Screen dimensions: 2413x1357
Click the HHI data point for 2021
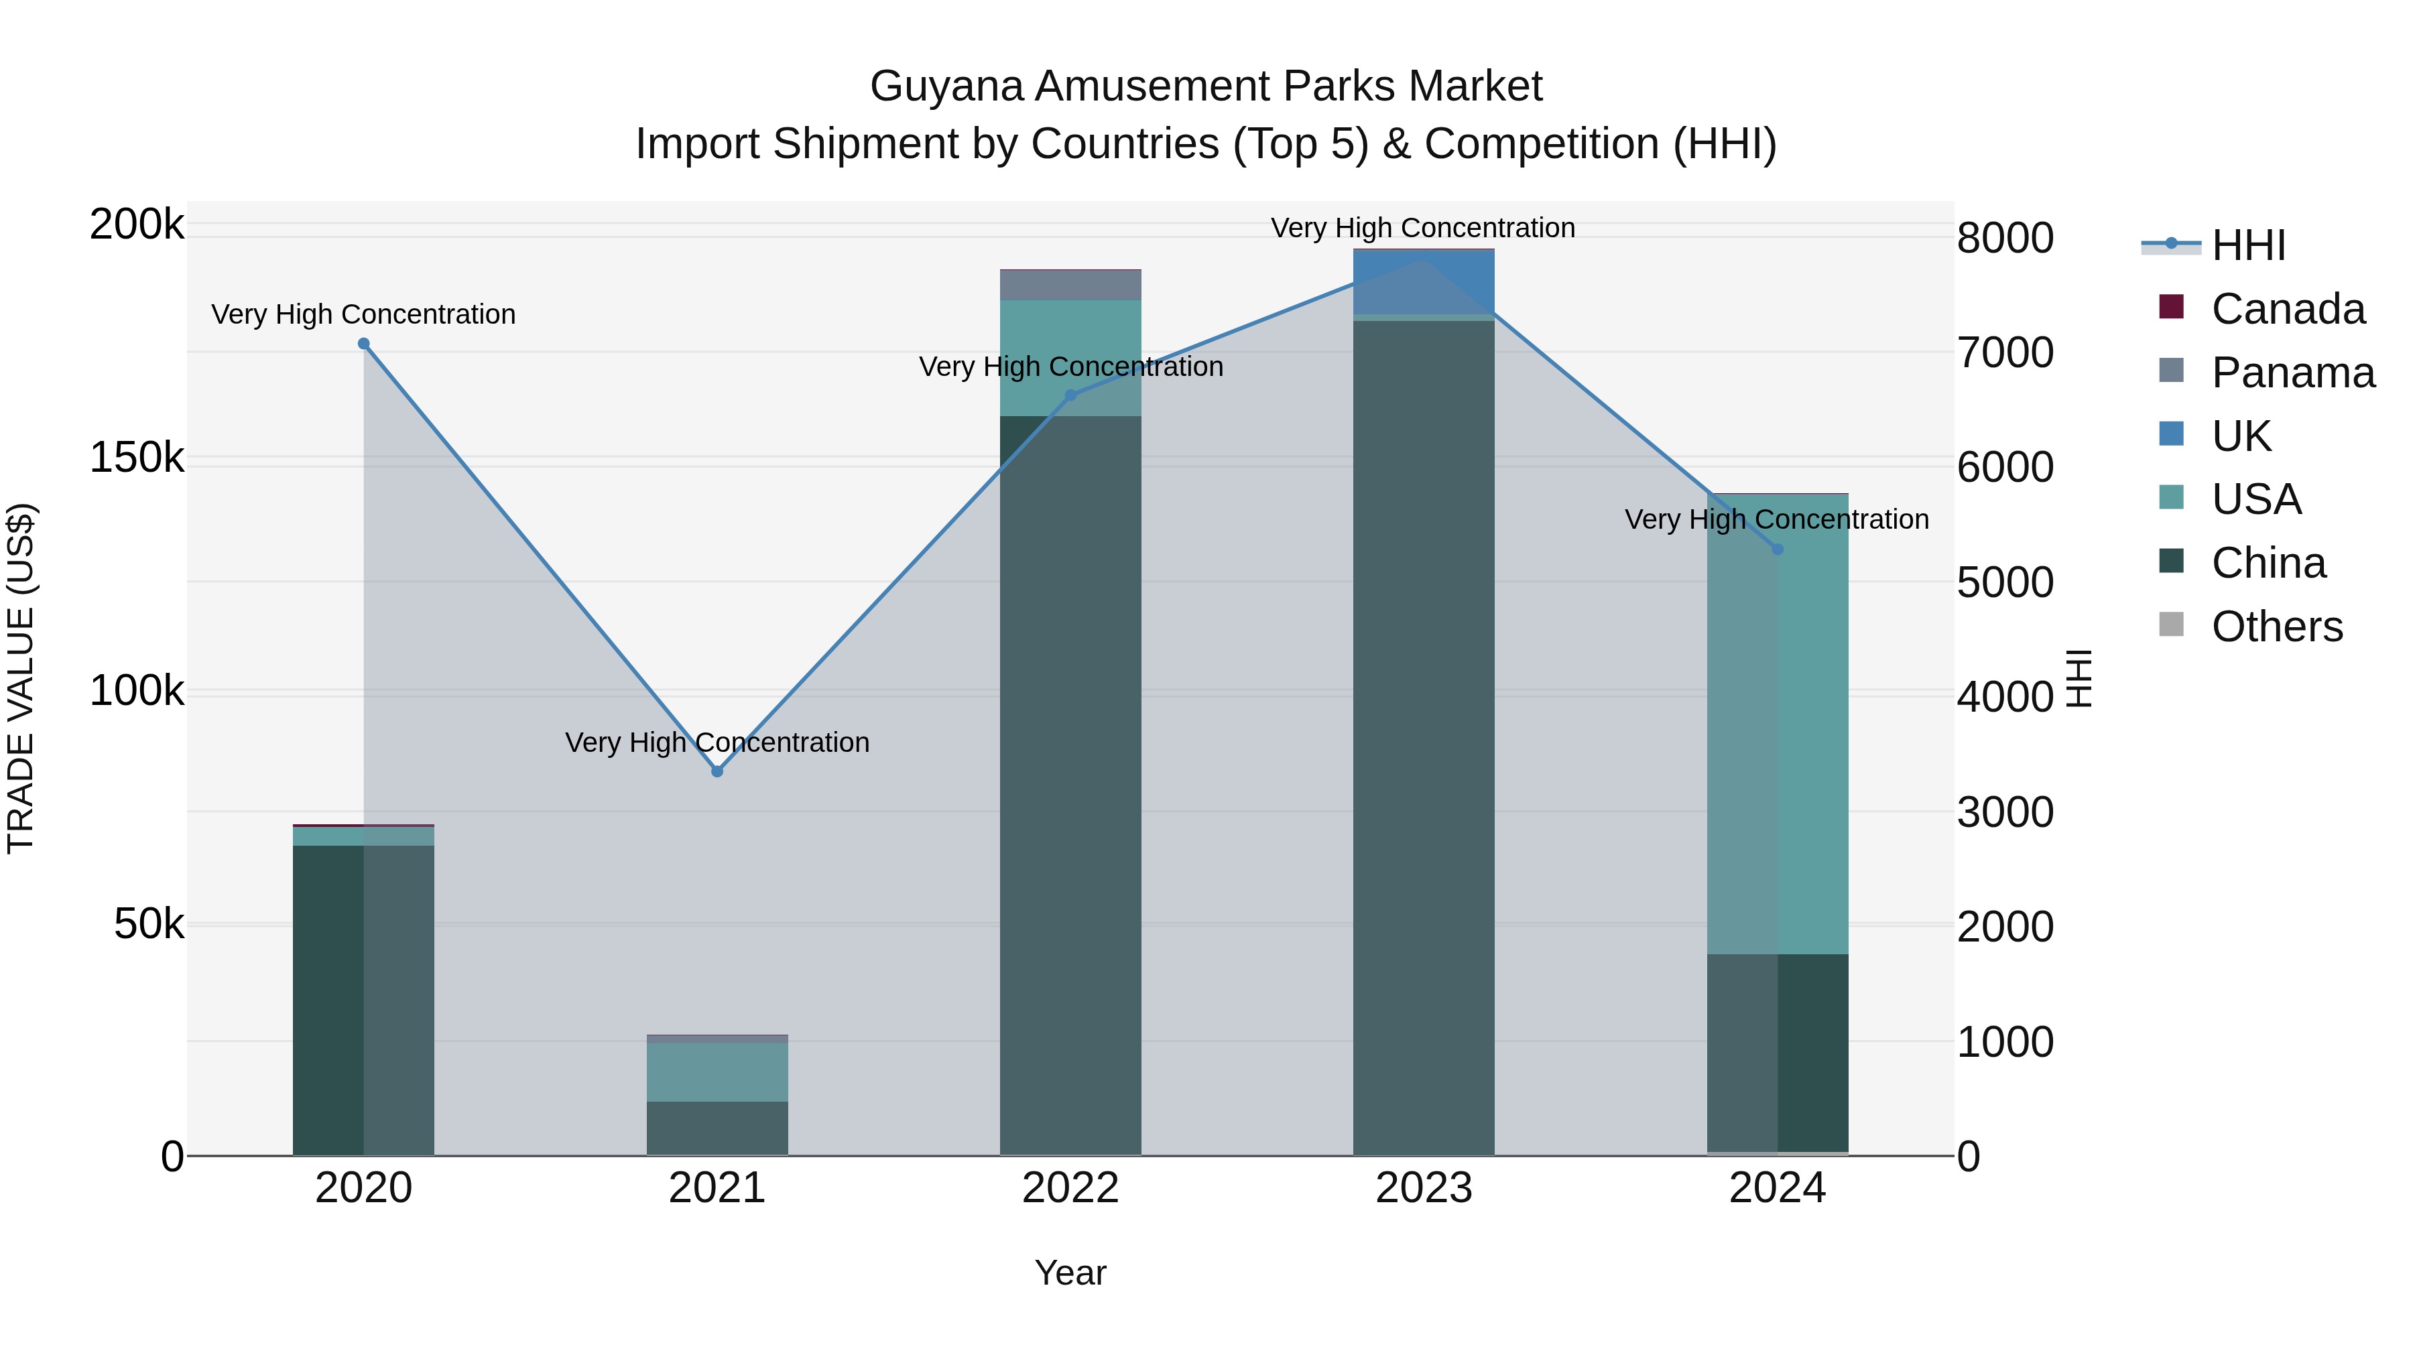(717, 772)
